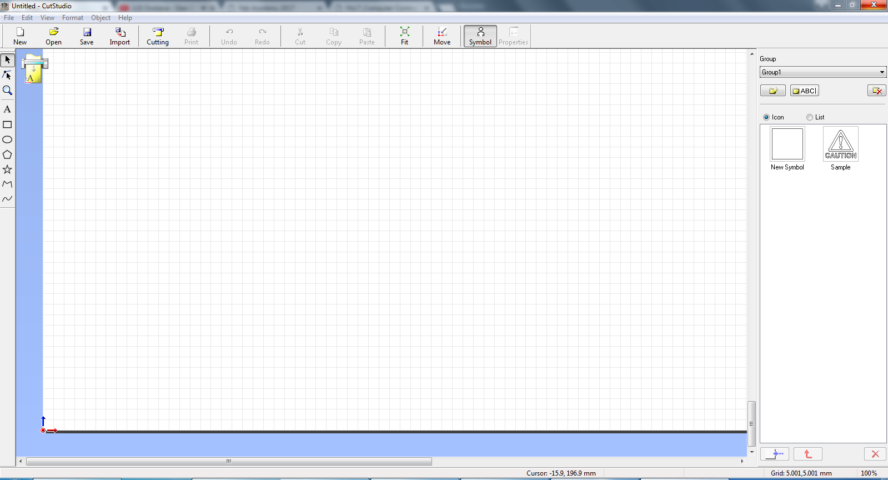Save the current document
The image size is (888, 480).
87,36
